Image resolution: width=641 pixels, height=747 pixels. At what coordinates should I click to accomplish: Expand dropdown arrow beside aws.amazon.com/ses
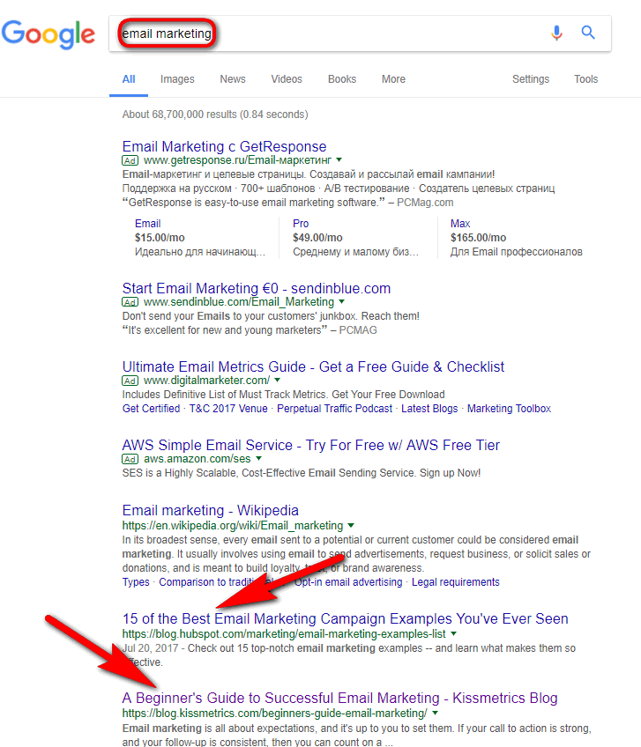[x=259, y=458]
